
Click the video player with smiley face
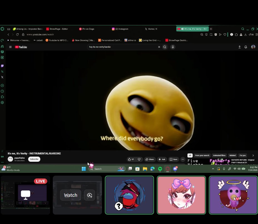click(x=132, y=101)
